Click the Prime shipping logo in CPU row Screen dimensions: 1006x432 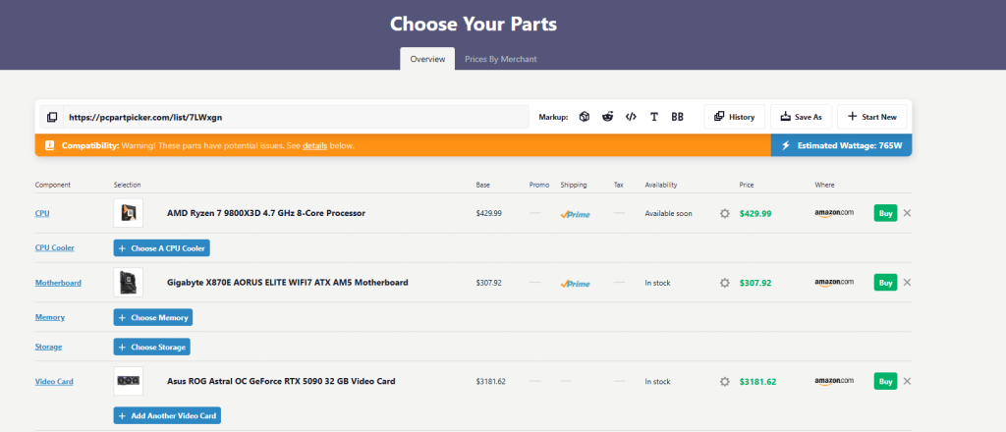[x=575, y=214]
